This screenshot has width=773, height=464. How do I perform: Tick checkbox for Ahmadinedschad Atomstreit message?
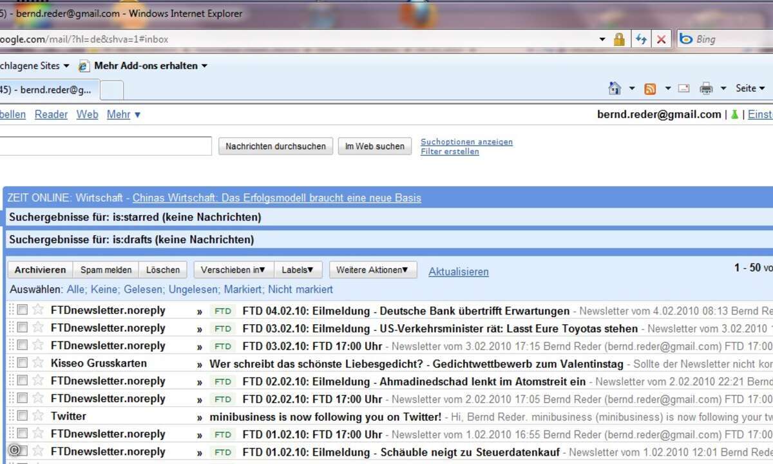23,380
